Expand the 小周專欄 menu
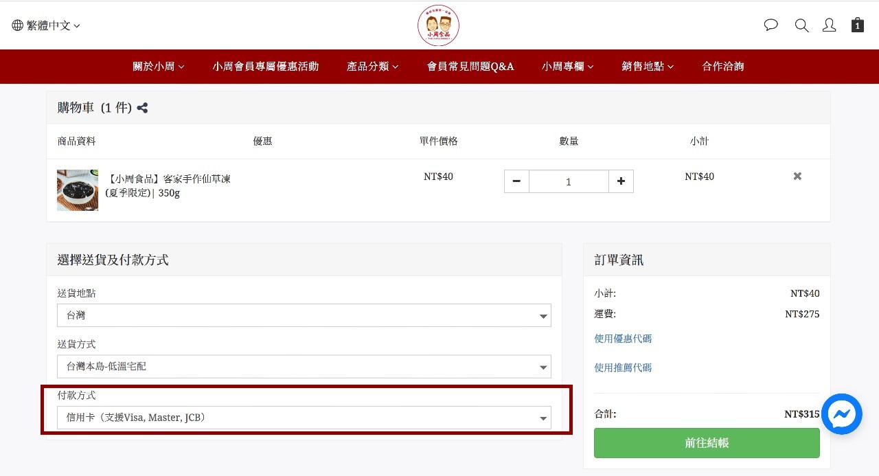Screen dimensions: 879x476 point(568,67)
